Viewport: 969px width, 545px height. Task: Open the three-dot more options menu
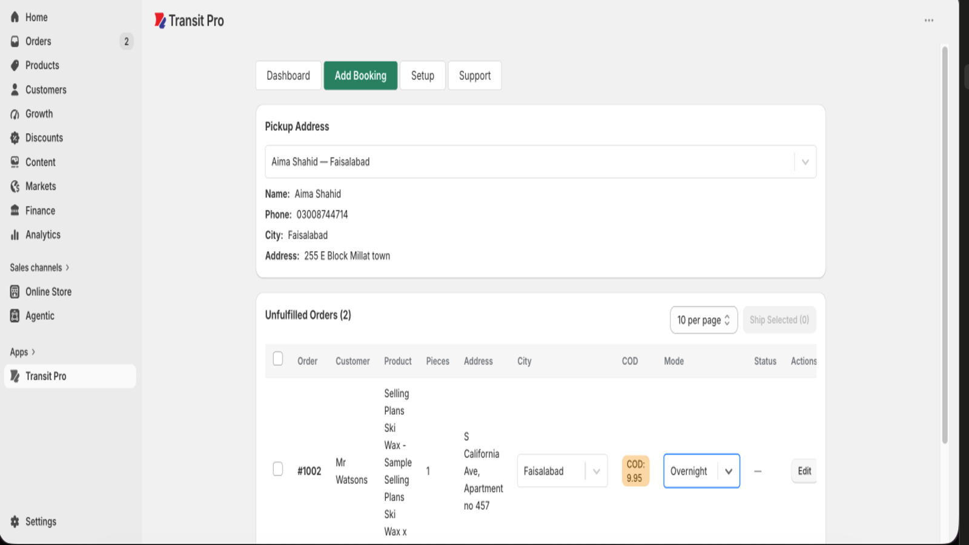(x=929, y=21)
